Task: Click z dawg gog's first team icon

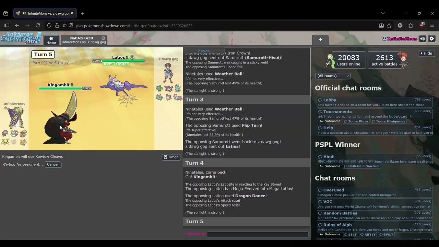Action: click(159, 89)
